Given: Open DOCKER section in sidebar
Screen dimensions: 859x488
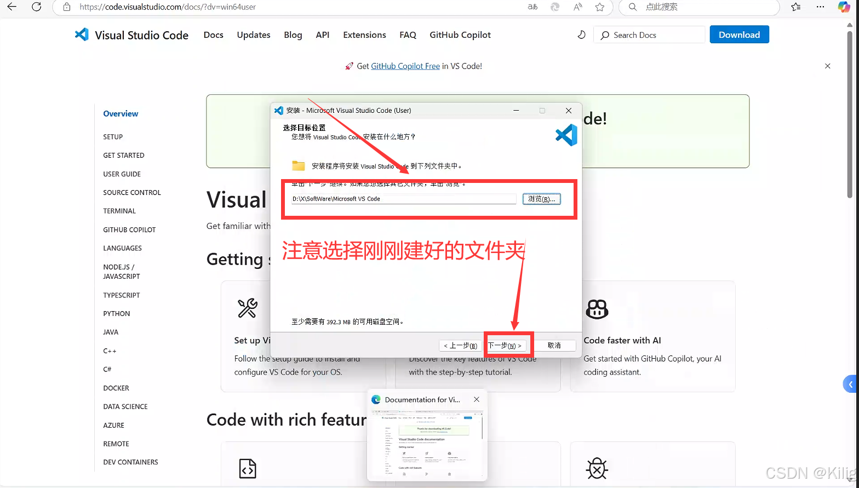Looking at the screenshot, I should 116,388.
